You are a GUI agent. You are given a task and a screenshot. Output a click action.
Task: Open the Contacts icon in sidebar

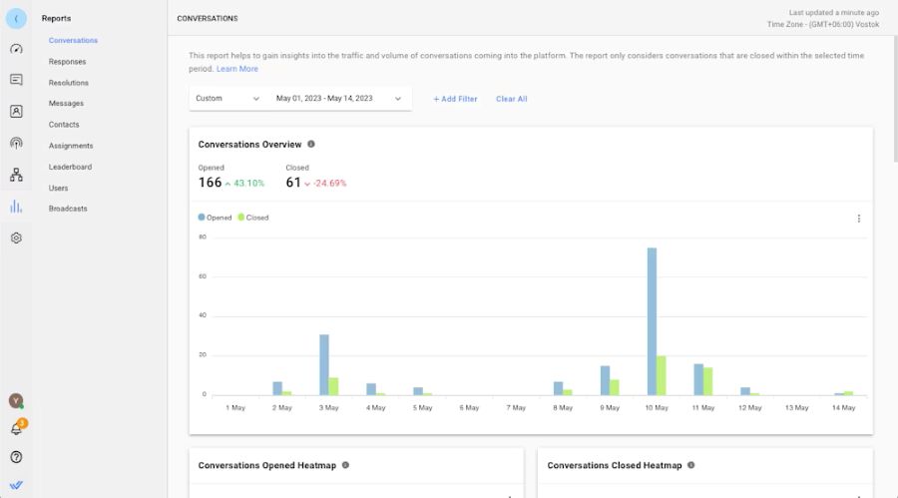coord(16,112)
